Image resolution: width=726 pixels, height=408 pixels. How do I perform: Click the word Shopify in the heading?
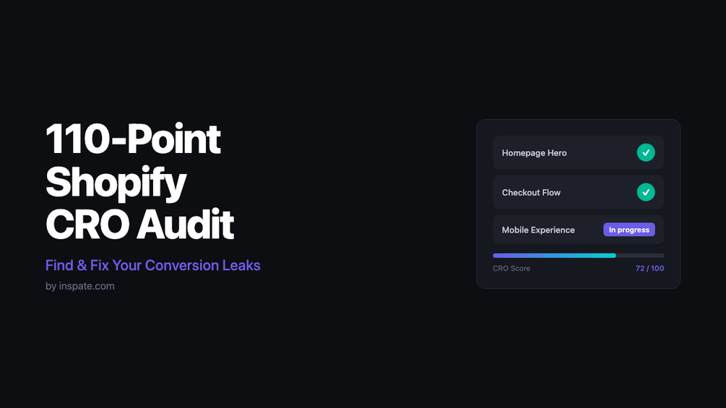coord(116,183)
